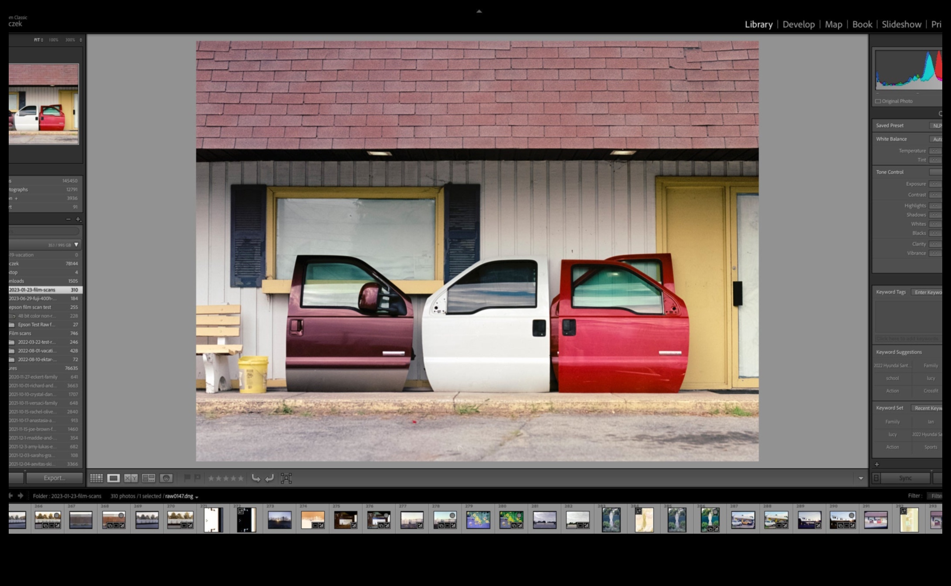Flag the photo as a pick
Viewport: 951px width, 586px height.
coord(187,478)
